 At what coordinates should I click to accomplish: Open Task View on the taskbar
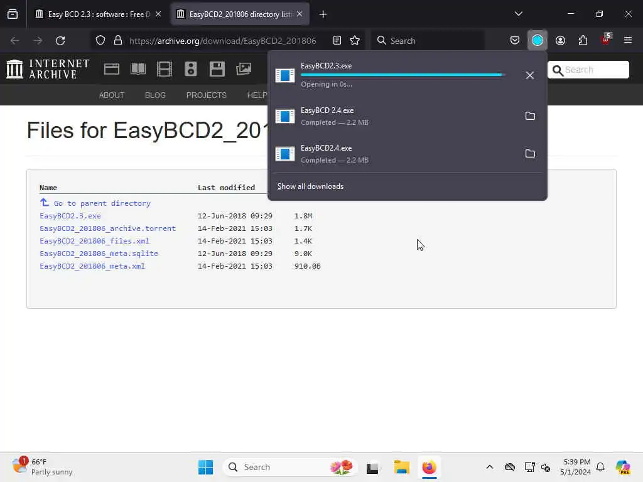(x=372, y=468)
